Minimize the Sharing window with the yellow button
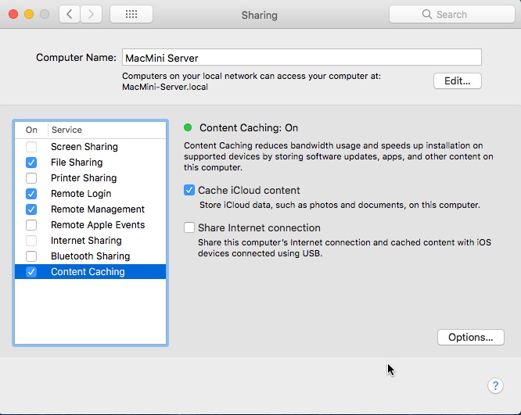521x415 pixels. (29, 14)
